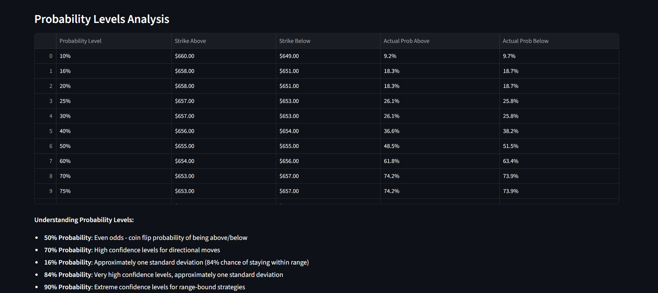The height and width of the screenshot is (293, 658).
Task: Click the 48.5% Actual Prob Above cell
Action: [x=392, y=146]
